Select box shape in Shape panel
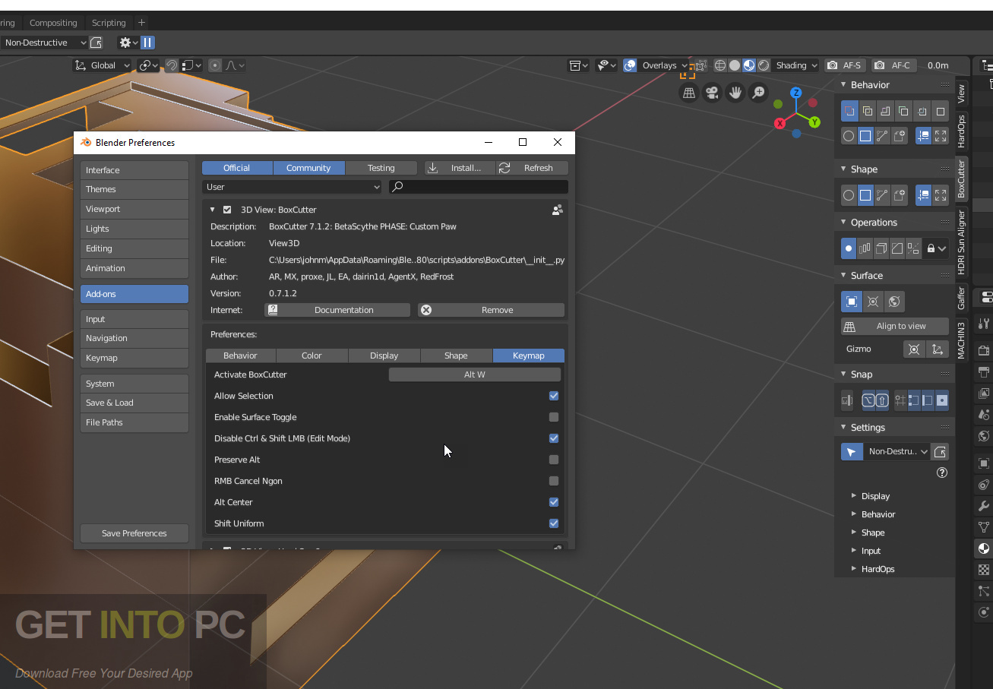The image size is (993, 689). [865, 195]
